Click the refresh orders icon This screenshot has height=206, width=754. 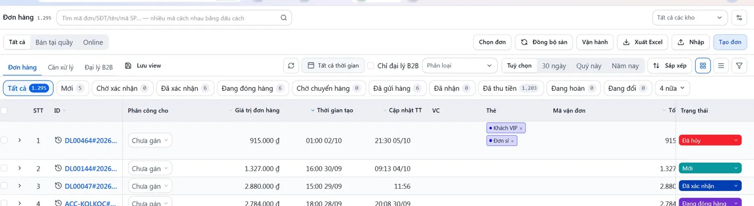click(291, 66)
